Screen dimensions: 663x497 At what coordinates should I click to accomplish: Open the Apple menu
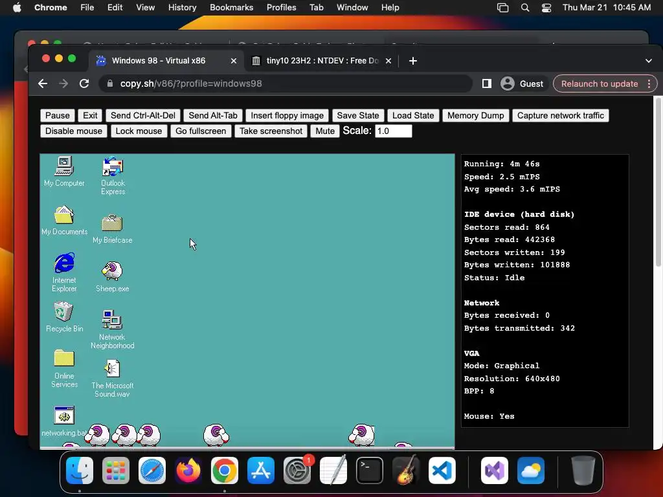pyautogui.click(x=17, y=8)
